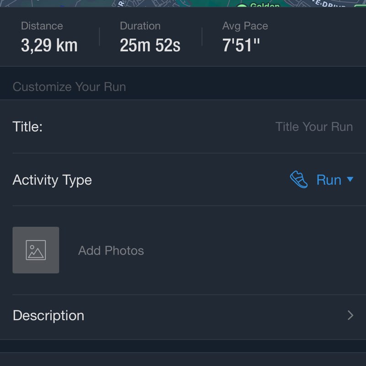Select the blue Run activity value
The width and height of the screenshot is (366, 366).
point(328,180)
